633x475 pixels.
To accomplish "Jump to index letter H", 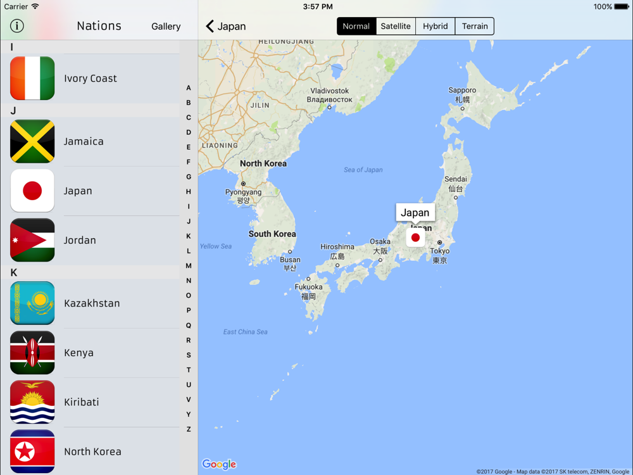I will (189, 191).
